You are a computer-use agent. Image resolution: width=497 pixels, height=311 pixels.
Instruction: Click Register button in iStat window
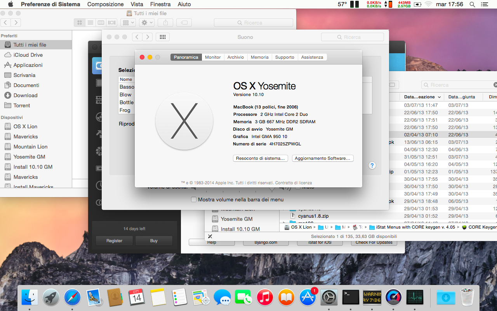(115, 241)
